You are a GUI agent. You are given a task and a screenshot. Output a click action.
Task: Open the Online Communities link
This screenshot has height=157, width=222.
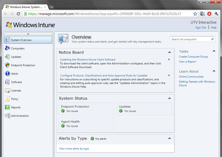pyautogui.click(x=191, y=76)
